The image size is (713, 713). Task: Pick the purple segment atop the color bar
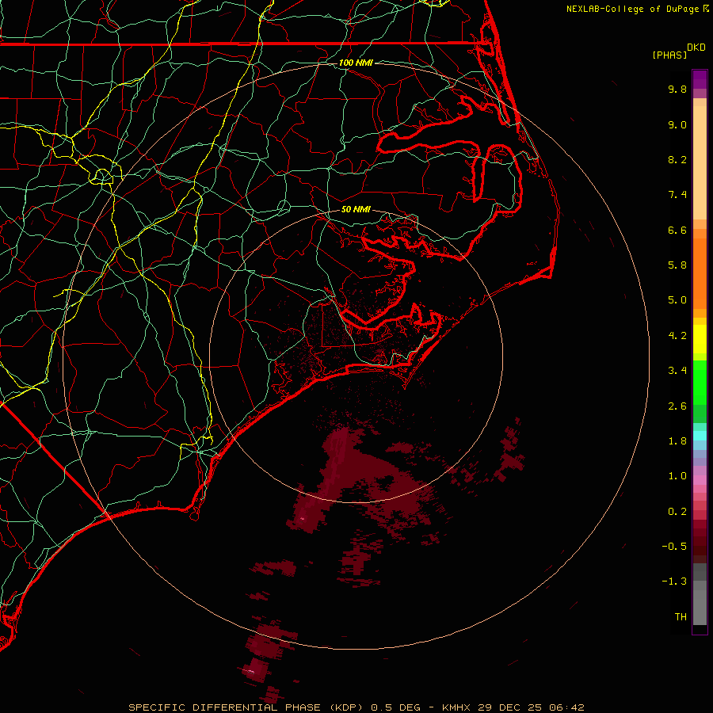click(x=700, y=79)
